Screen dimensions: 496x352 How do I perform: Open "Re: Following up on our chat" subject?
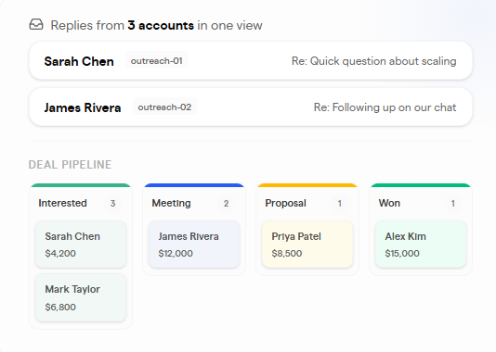click(385, 107)
